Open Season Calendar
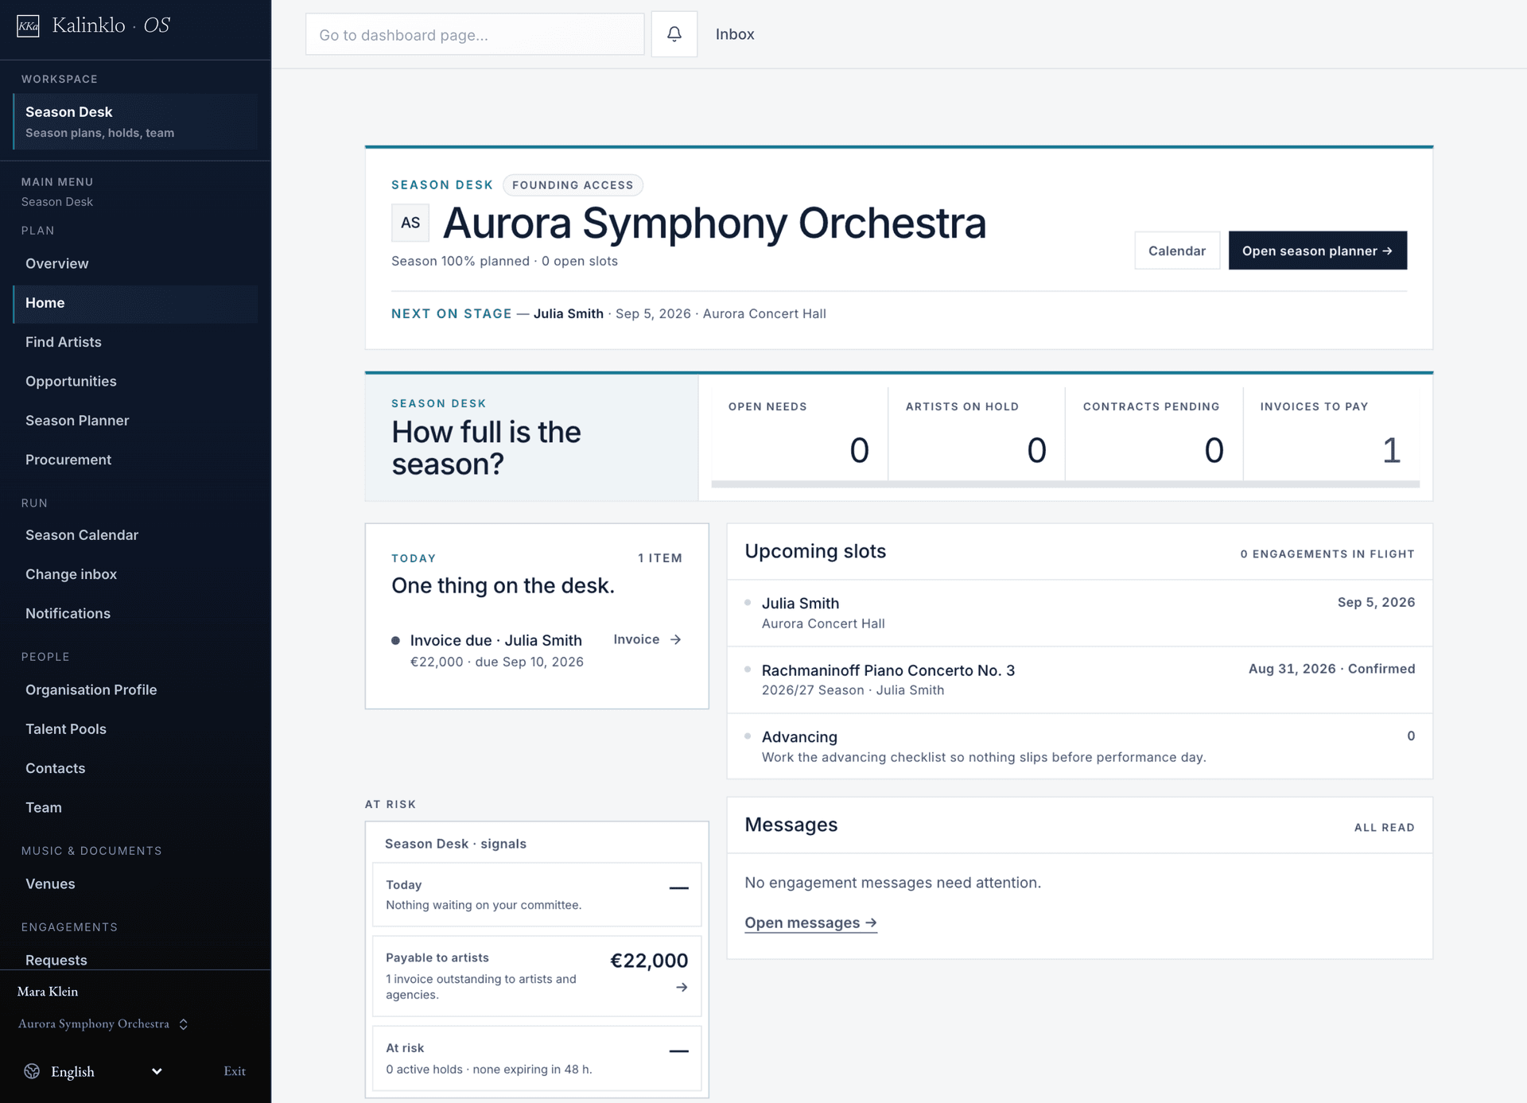The image size is (1527, 1103). pos(135,535)
